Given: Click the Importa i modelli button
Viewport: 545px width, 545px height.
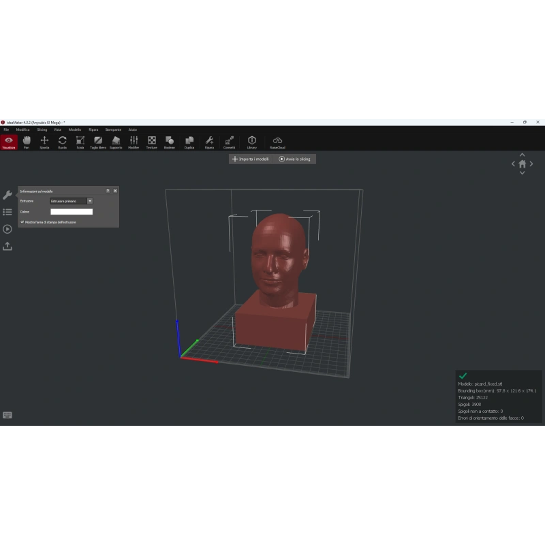Looking at the screenshot, I should (x=251, y=159).
